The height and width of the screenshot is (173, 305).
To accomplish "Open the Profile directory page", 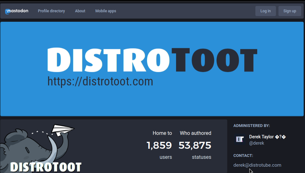I will tap(51, 11).
